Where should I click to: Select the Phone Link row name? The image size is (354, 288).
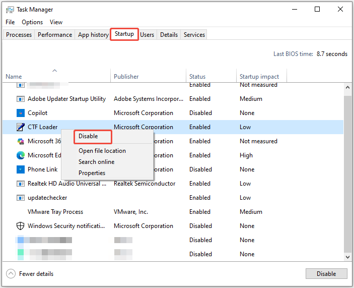coord(42,169)
